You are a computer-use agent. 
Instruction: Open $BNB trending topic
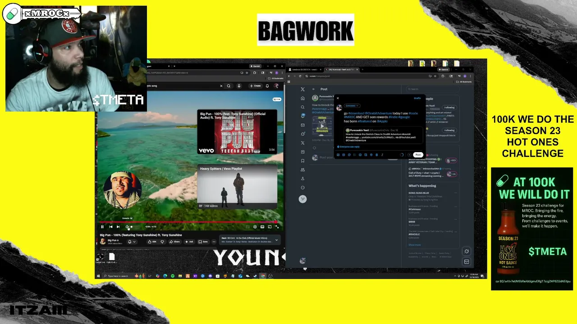click(x=412, y=222)
